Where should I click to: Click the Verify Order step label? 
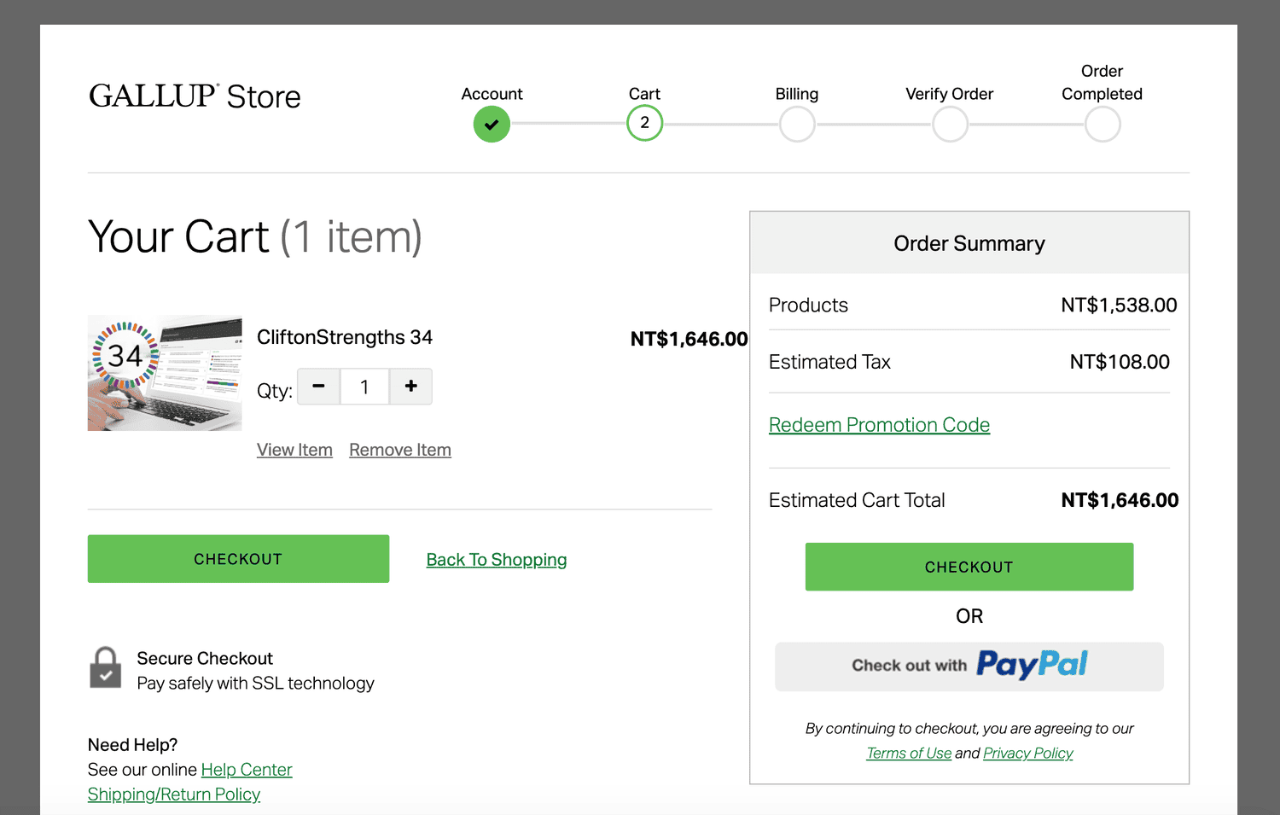(x=950, y=94)
